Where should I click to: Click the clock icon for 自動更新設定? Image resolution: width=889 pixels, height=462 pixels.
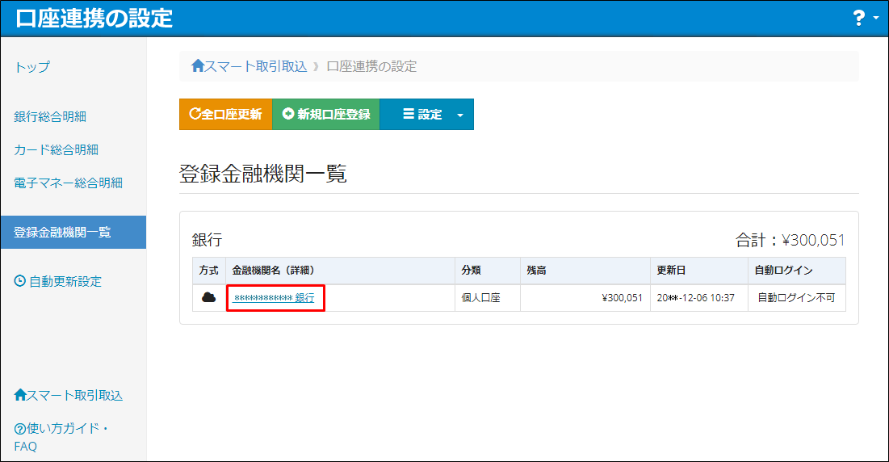tap(20, 281)
